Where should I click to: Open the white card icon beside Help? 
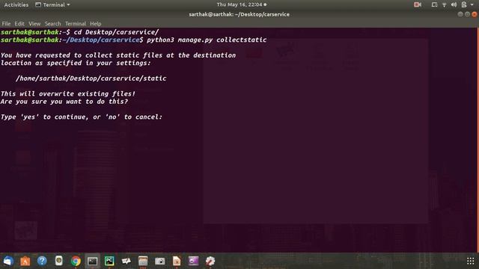point(58,261)
